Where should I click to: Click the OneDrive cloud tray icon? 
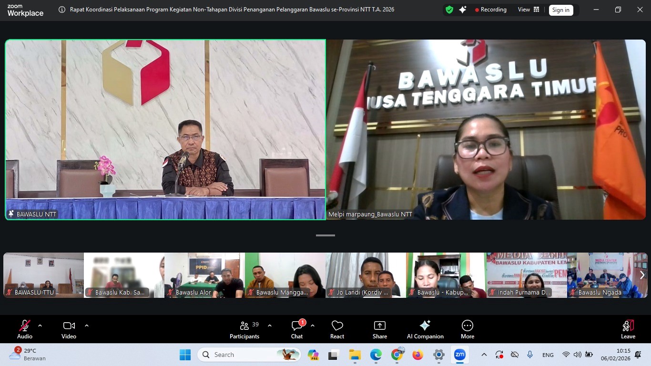515,355
